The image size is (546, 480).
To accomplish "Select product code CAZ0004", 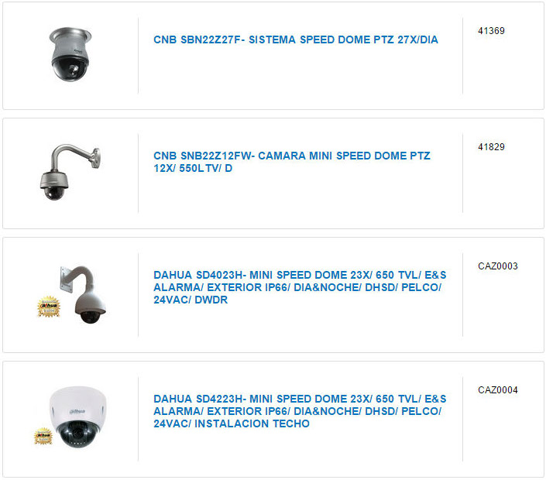I will tap(498, 390).
